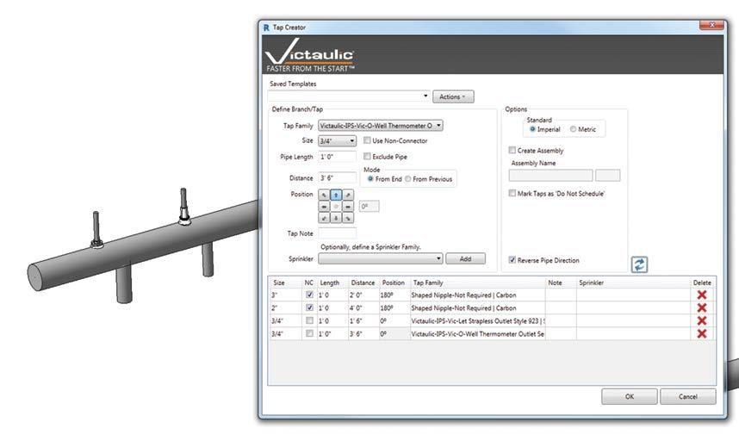Click the small field beside Assembly Name
The image size is (739, 447).
(x=607, y=176)
